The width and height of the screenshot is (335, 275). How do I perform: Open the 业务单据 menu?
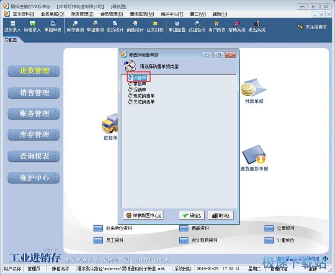coord(52,14)
